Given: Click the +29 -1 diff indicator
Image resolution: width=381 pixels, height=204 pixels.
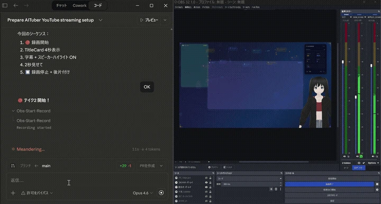Looking at the screenshot, I should [125, 166].
